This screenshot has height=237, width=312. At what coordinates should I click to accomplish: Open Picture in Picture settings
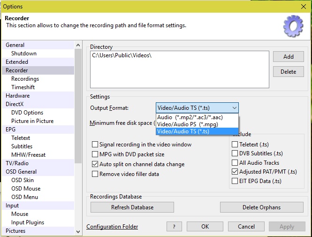[32, 121]
